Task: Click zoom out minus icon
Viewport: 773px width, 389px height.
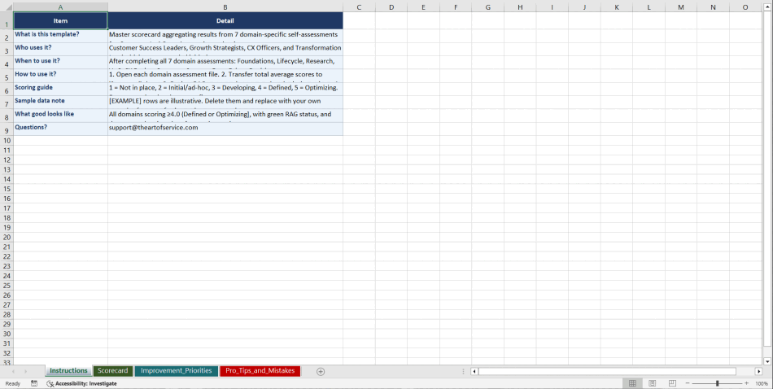Action: [688, 383]
